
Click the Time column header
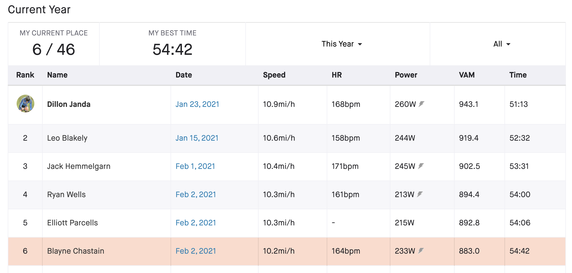pos(518,75)
